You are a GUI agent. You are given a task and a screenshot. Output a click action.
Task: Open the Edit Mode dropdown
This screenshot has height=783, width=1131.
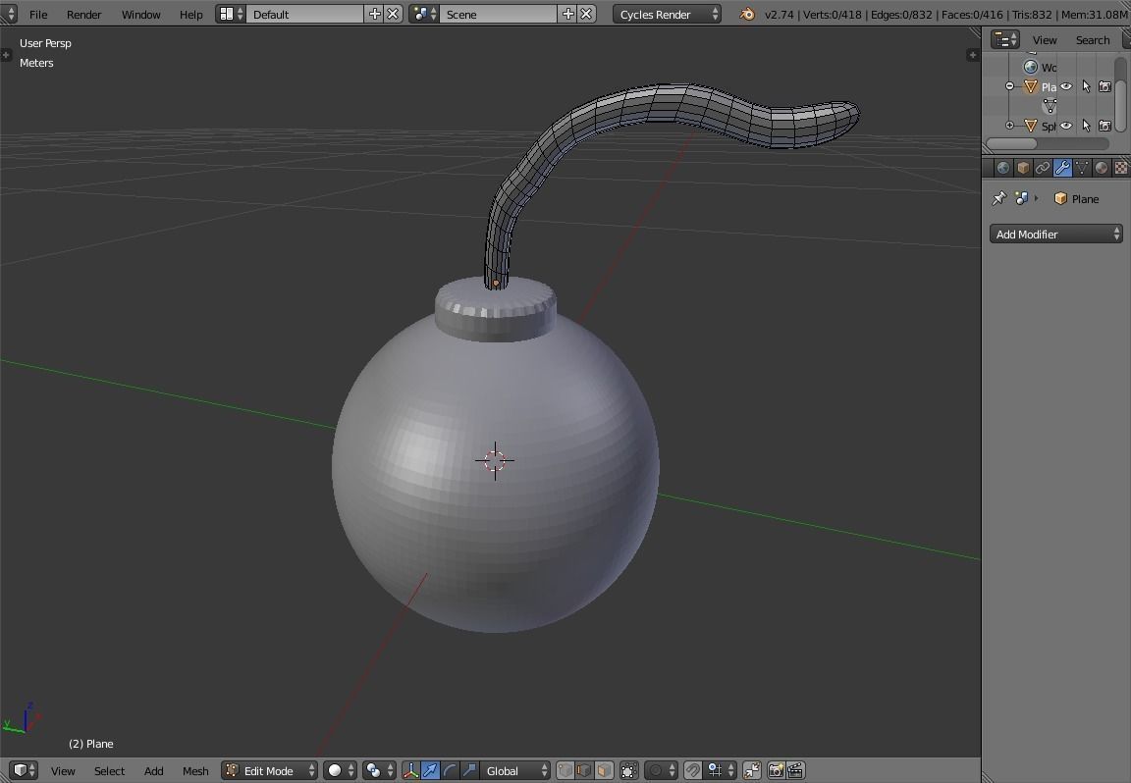click(268, 770)
